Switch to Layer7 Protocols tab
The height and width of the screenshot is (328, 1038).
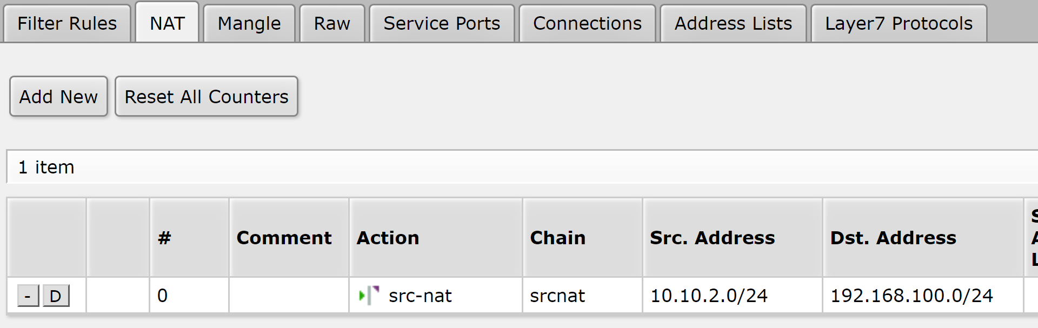coord(899,24)
